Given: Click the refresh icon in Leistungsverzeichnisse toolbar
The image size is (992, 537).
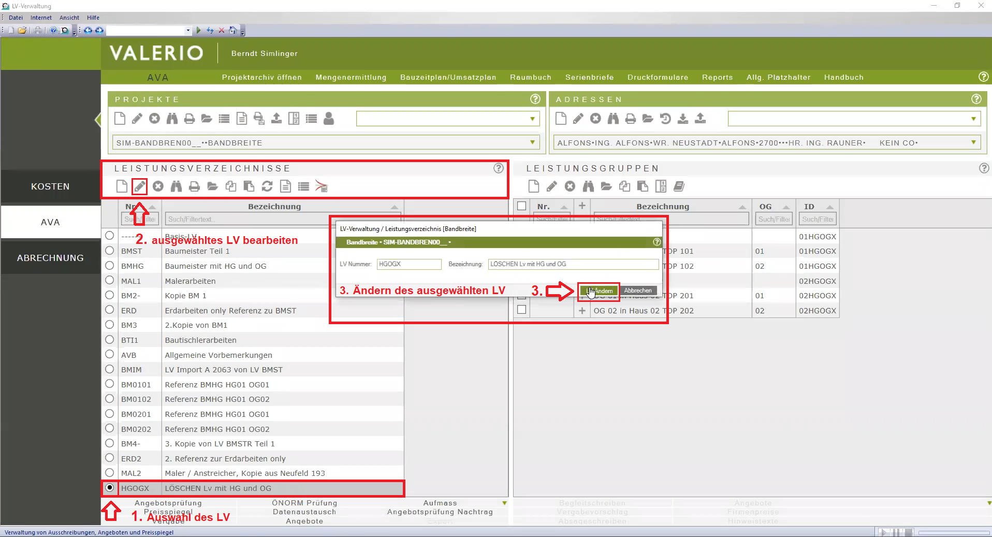Looking at the screenshot, I should click(x=267, y=186).
